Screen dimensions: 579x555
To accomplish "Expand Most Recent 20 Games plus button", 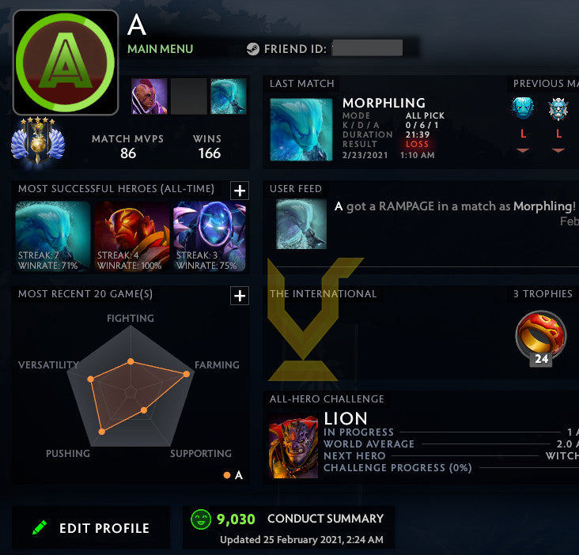I will (240, 296).
